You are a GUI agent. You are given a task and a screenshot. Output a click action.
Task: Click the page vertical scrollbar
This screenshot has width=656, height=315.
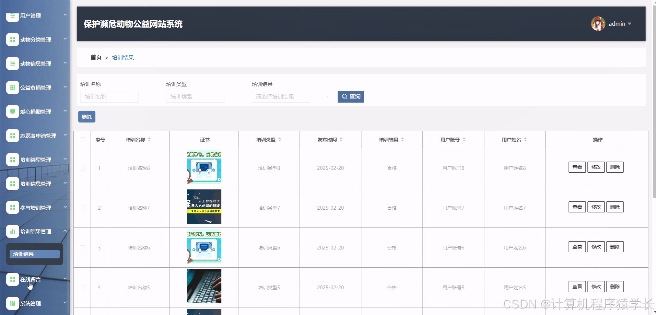pos(654,101)
